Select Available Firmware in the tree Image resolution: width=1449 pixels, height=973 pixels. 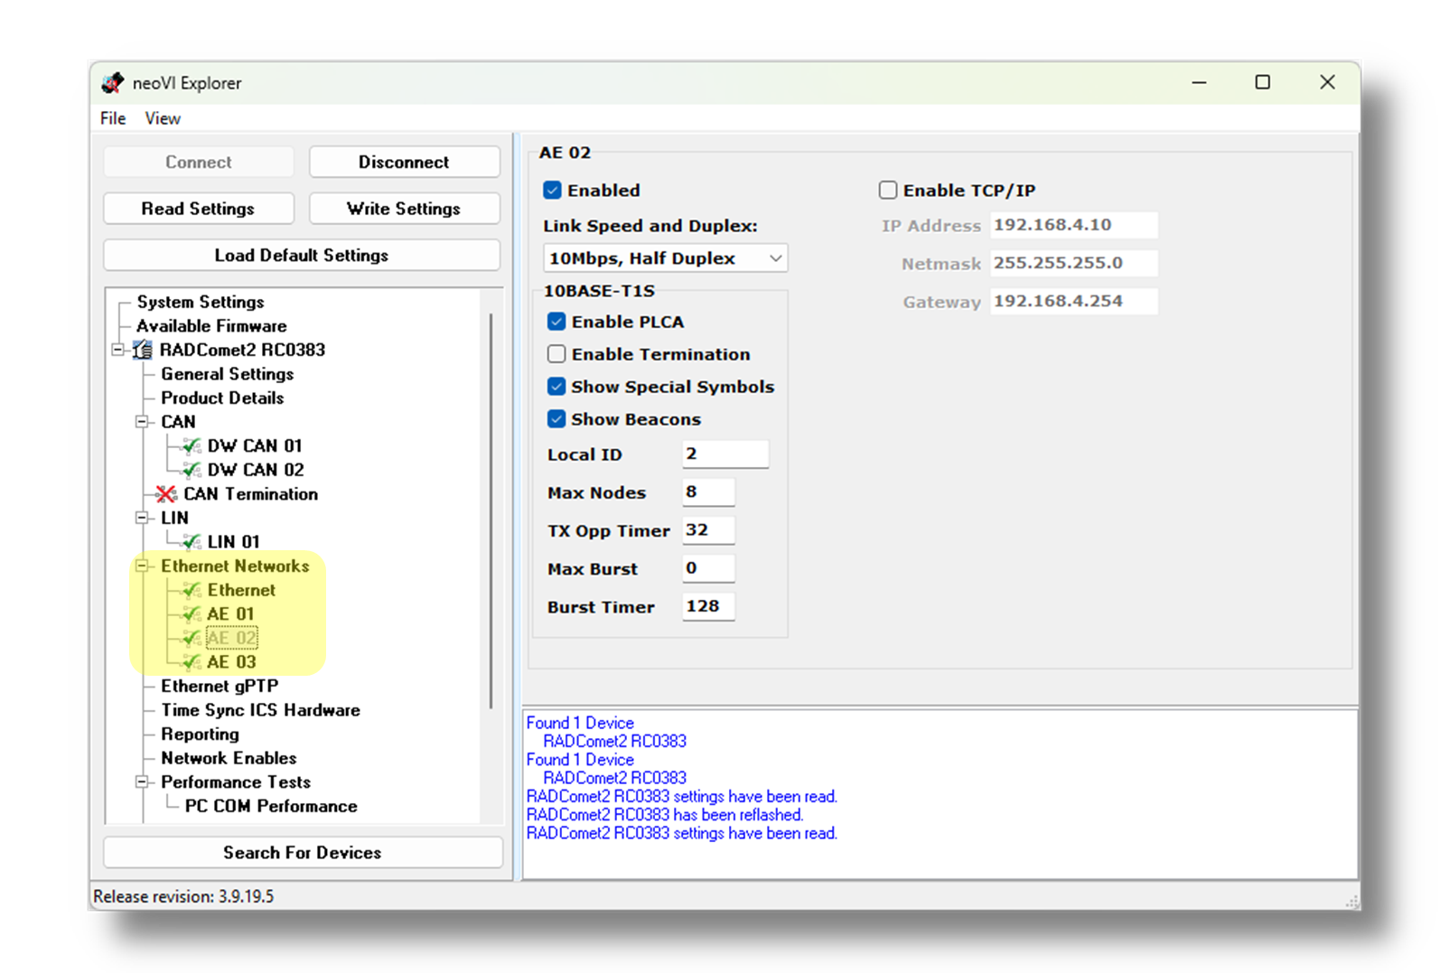pos(211,326)
